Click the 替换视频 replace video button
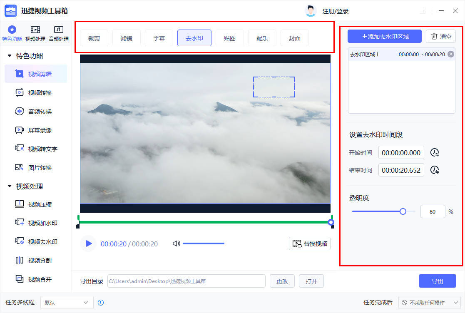 [x=310, y=243]
